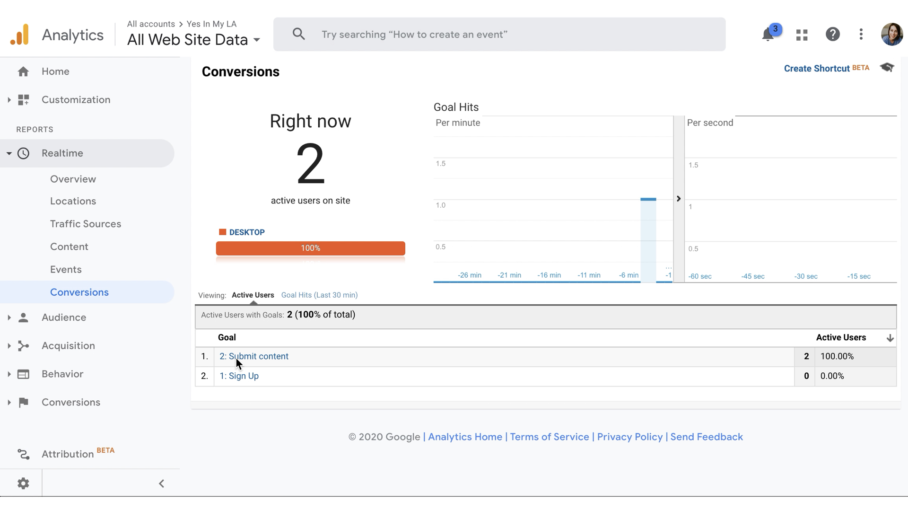Image resolution: width=908 pixels, height=511 pixels.
Task: Click the graduation cap education icon
Action: 887,67
